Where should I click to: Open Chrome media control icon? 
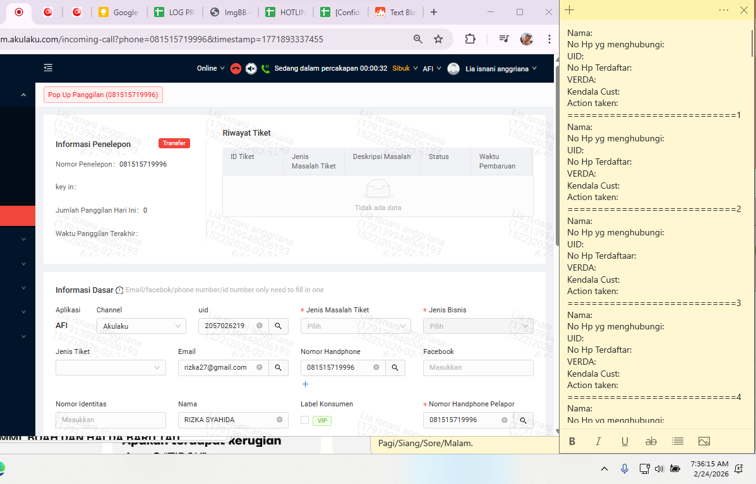coord(504,39)
